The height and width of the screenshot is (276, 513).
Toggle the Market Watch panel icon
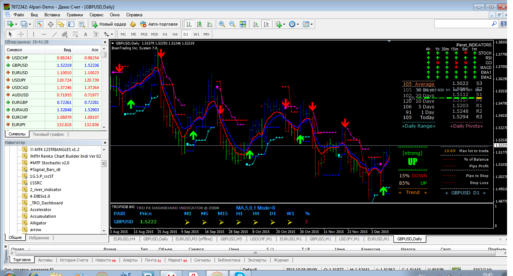point(40,24)
